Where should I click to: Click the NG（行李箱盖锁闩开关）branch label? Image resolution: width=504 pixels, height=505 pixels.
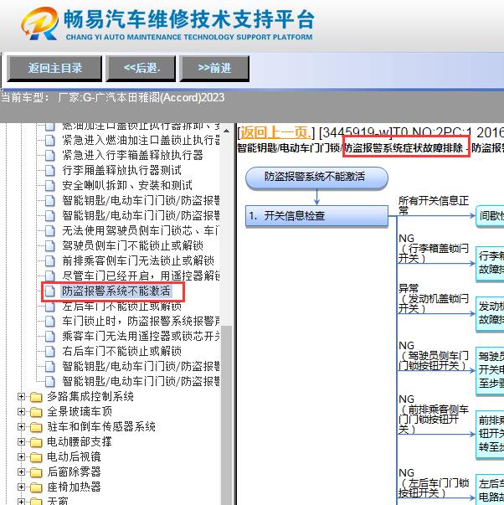(x=433, y=249)
